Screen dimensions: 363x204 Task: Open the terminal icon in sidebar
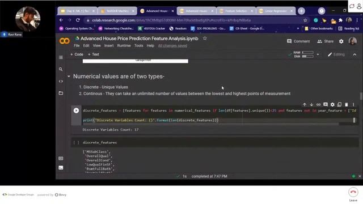[x=61, y=168]
